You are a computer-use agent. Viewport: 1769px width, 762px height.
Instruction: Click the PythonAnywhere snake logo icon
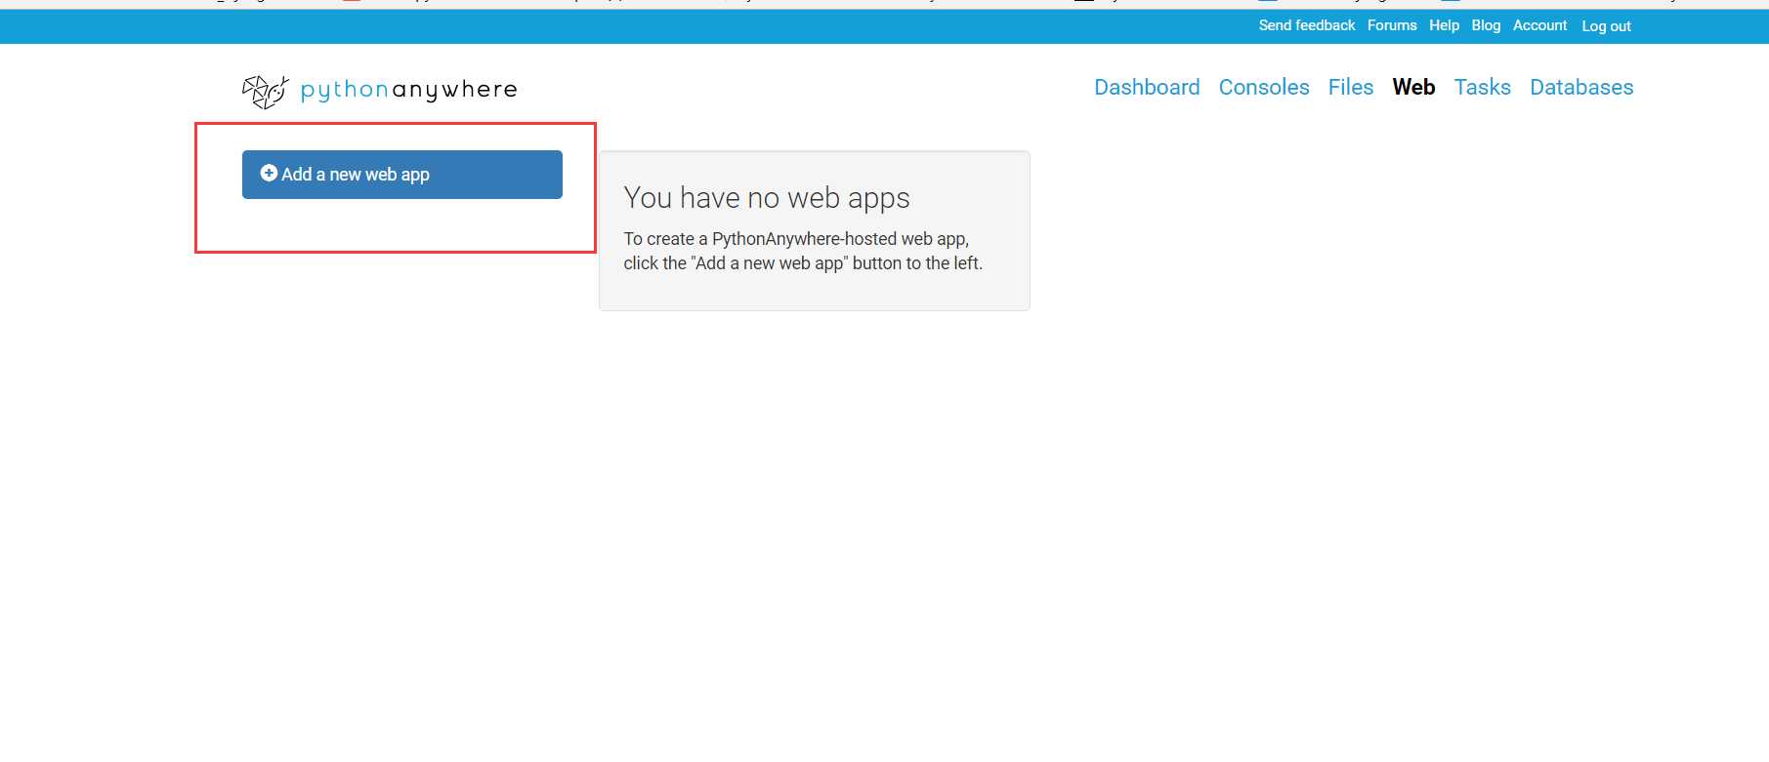[x=266, y=92]
